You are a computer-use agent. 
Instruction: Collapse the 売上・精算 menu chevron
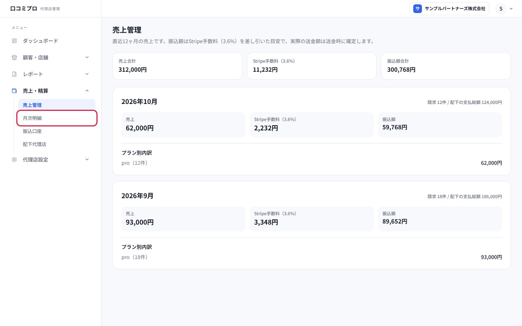pos(87,91)
